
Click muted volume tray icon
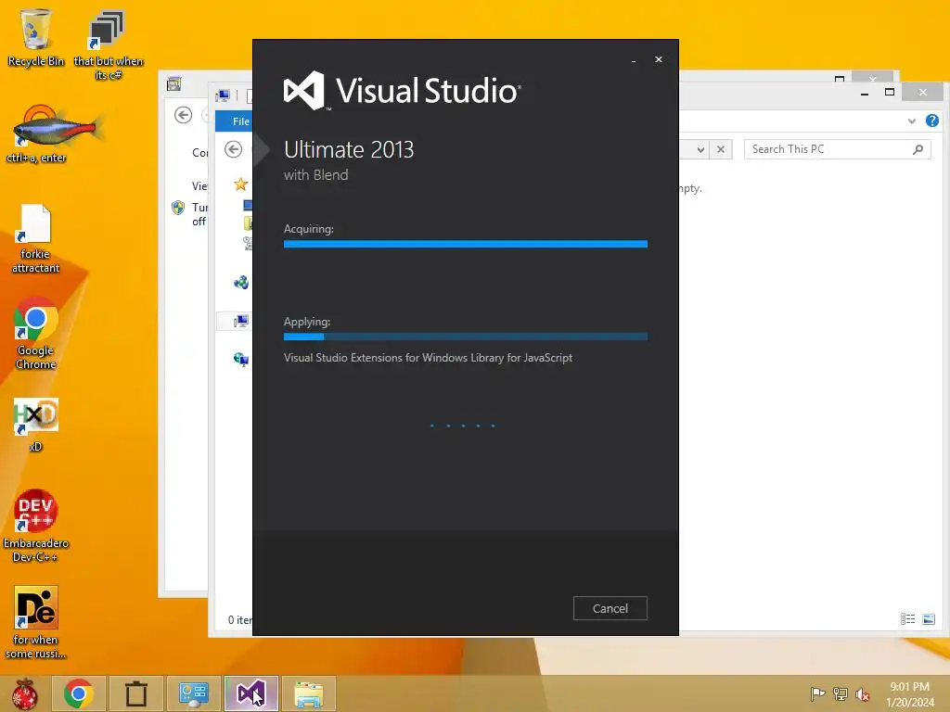[863, 694]
